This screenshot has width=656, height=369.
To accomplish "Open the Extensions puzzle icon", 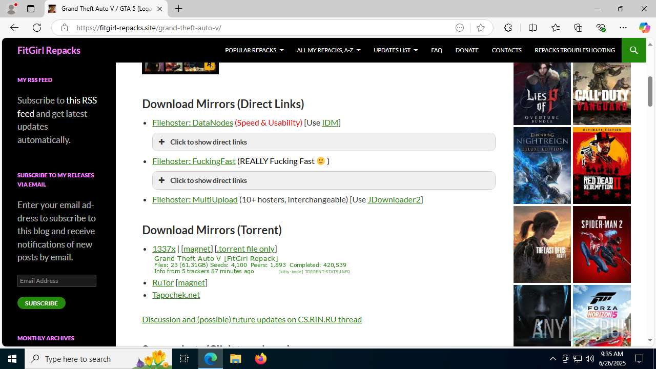I will pos(508,28).
